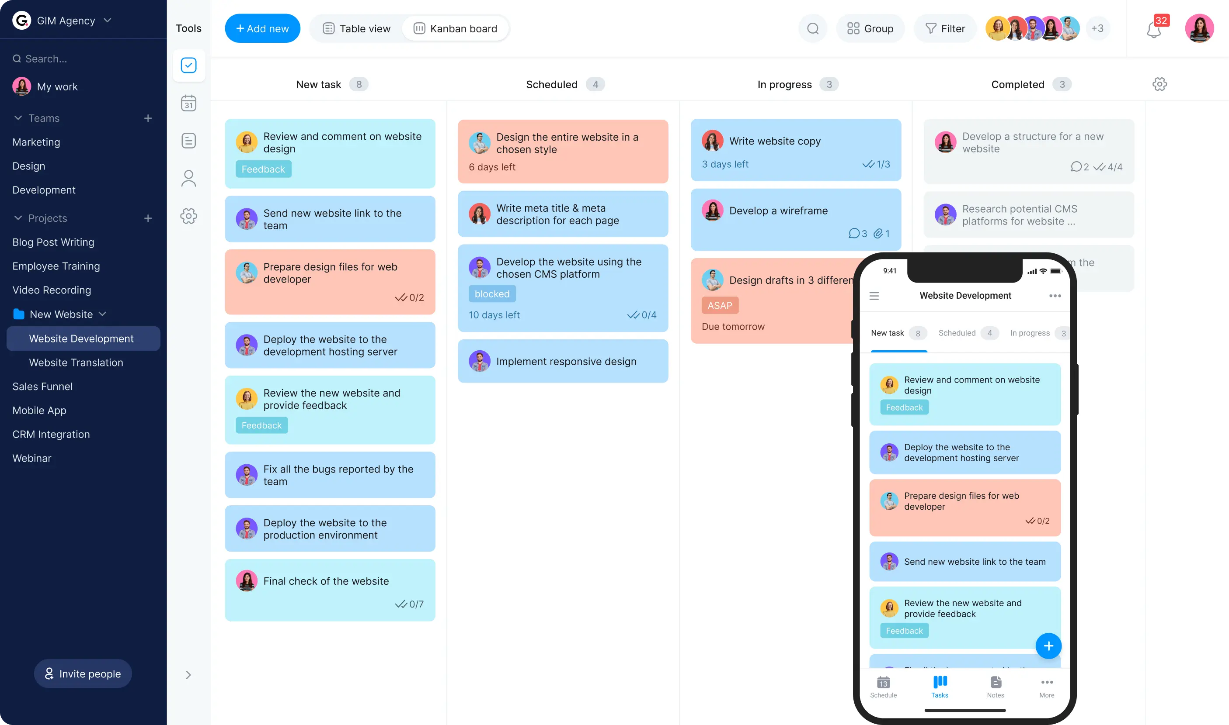
Task: Click the calendar date icon in sidebar
Action: click(188, 104)
